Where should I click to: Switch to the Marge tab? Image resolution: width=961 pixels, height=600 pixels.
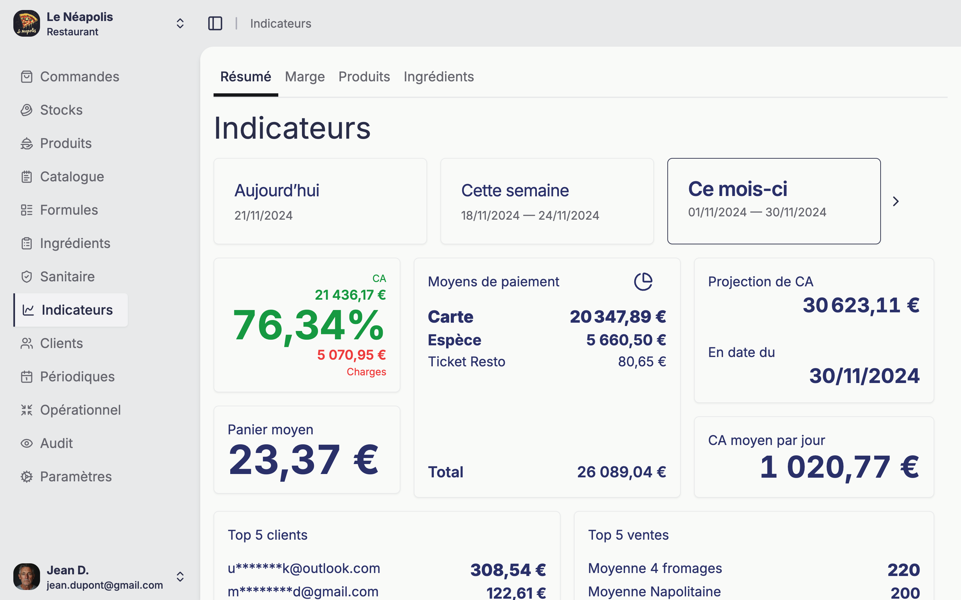pos(304,77)
